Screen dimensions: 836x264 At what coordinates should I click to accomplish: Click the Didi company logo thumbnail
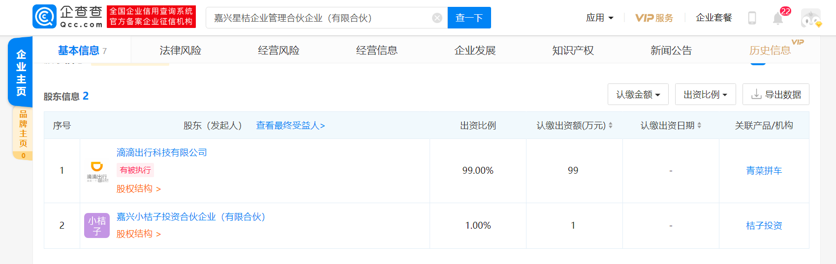(97, 171)
